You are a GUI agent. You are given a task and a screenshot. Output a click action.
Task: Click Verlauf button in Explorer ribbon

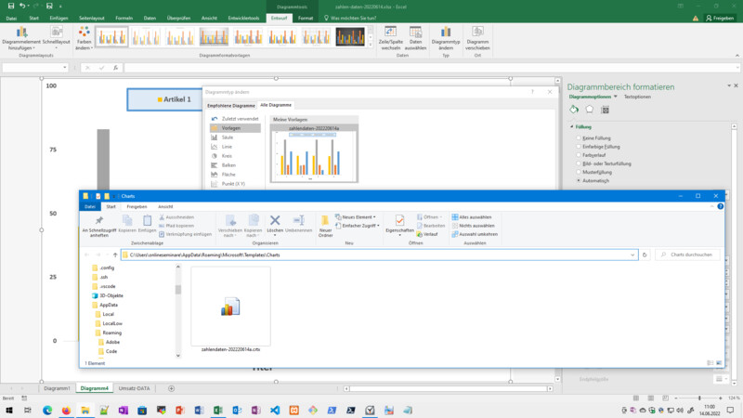coord(427,234)
